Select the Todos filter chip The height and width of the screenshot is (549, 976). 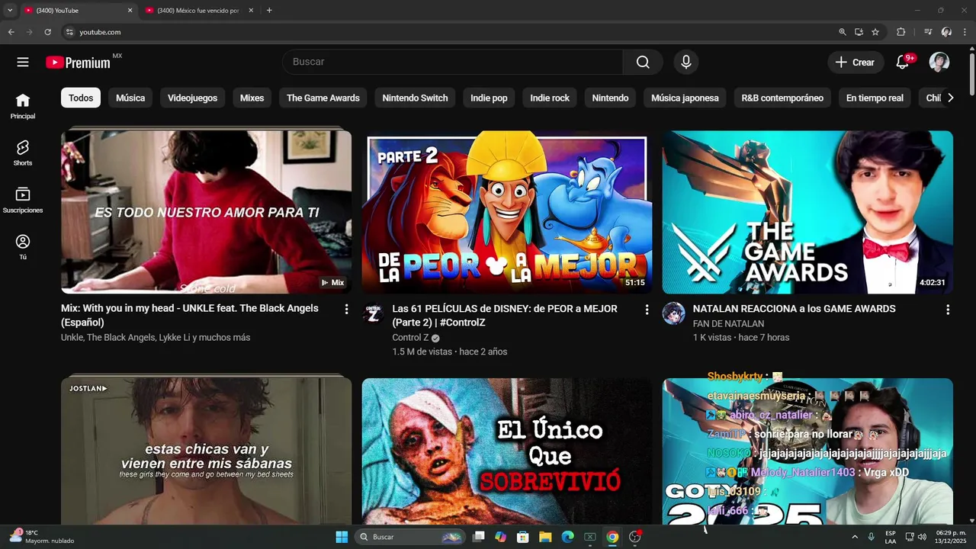81,98
